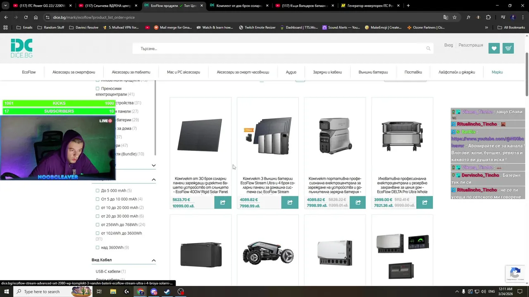Expand the collapsed filter section below Bundle
529x297 pixels.
153,165
